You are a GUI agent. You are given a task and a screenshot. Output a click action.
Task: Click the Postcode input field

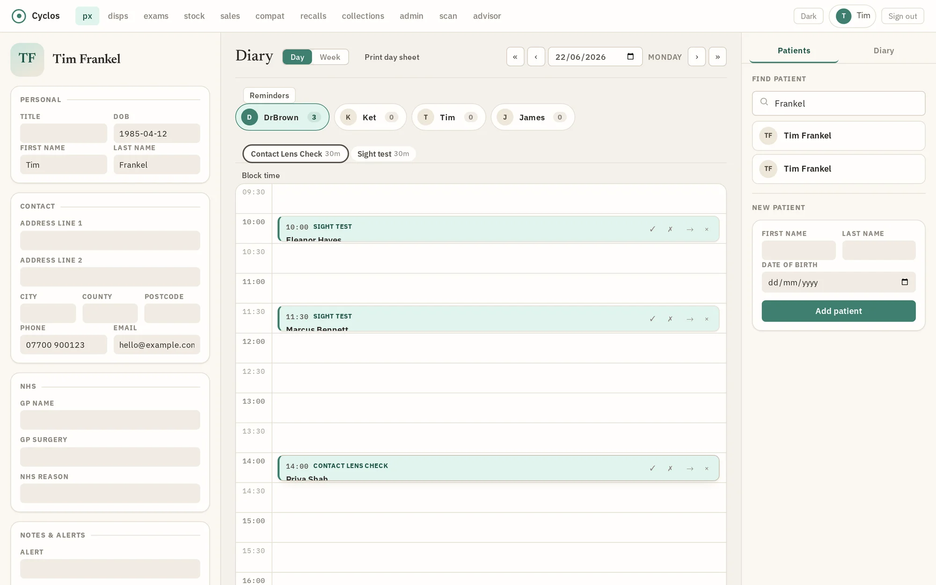tap(172, 313)
